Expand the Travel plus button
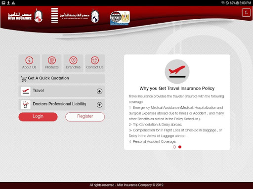 [99, 91]
